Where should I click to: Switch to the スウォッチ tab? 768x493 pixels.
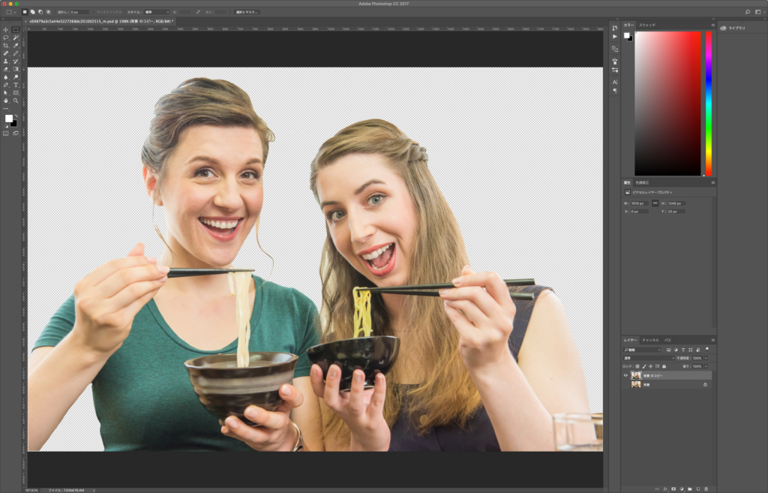[x=647, y=25]
